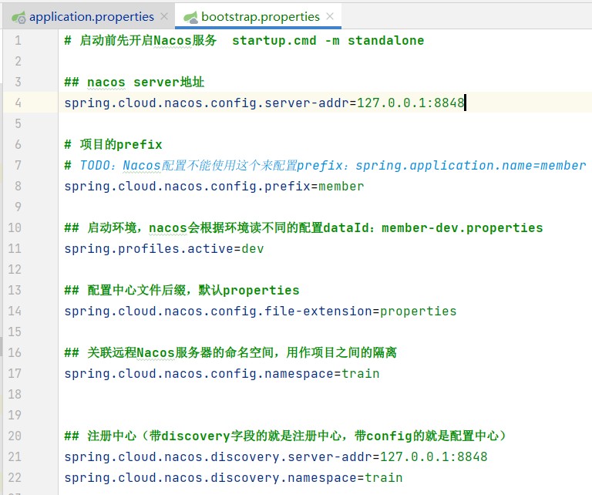Click line number 21 in the gutter
The image size is (592, 495).
click(15, 456)
